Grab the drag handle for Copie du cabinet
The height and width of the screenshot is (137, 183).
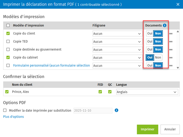click(171, 58)
